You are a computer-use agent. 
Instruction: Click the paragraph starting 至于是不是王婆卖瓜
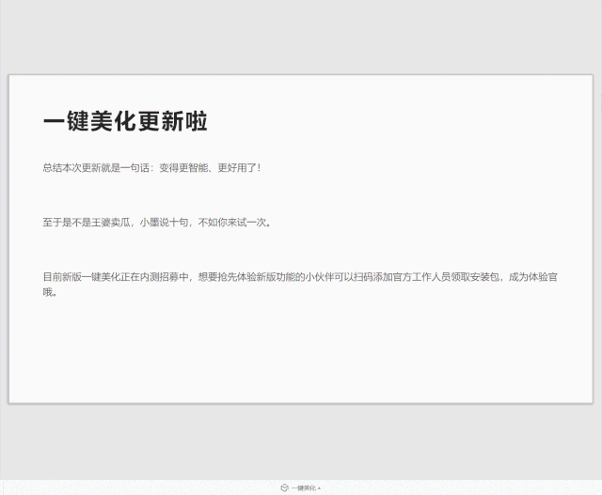point(157,223)
